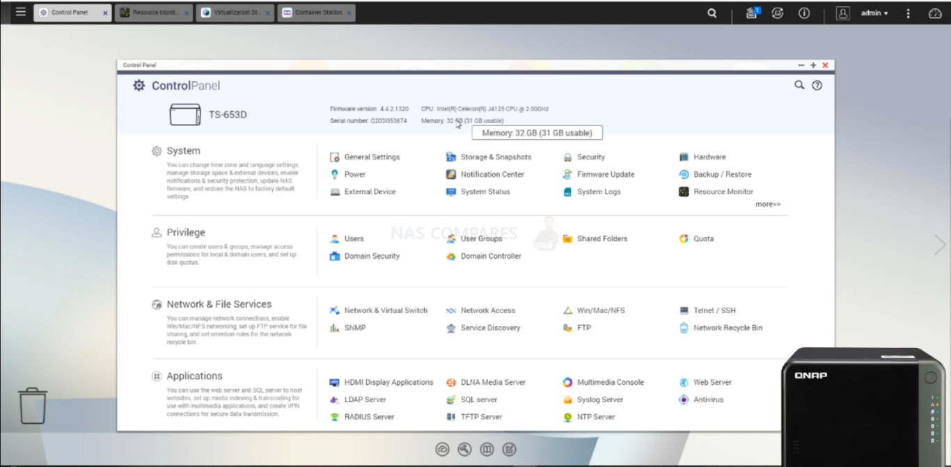Open Win/Mac/NFS settings
This screenshot has width=951, height=467.
point(594,310)
